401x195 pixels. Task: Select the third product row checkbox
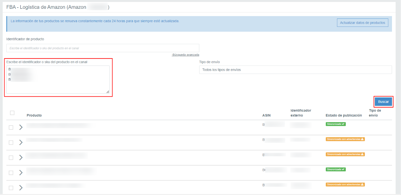coord(11,158)
